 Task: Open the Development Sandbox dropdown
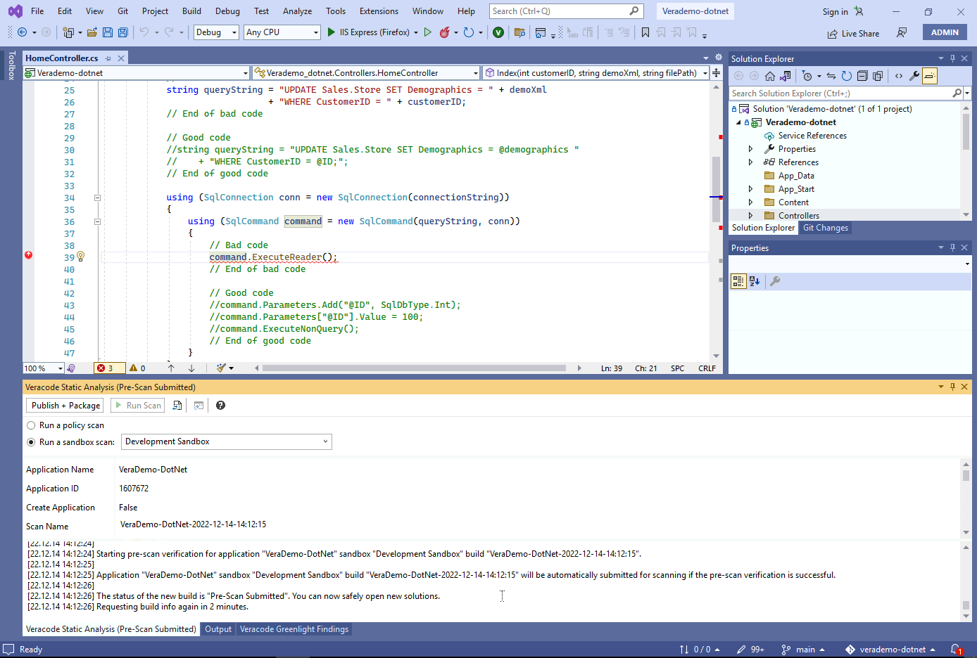pyautogui.click(x=226, y=441)
